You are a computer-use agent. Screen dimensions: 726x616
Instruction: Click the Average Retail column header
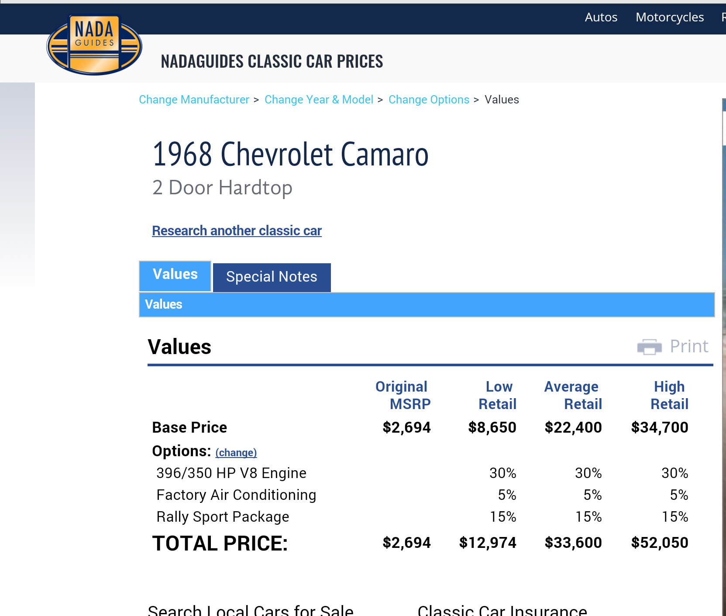[573, 395]
